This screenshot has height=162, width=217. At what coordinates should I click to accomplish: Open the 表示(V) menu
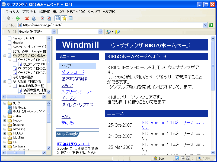click(58, 12)
